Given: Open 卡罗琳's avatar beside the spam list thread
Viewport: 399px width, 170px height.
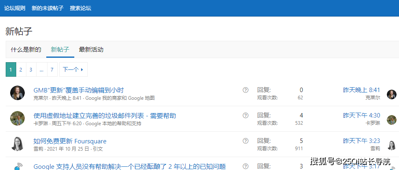Looking at the screenshot, I should coord(17,118).
